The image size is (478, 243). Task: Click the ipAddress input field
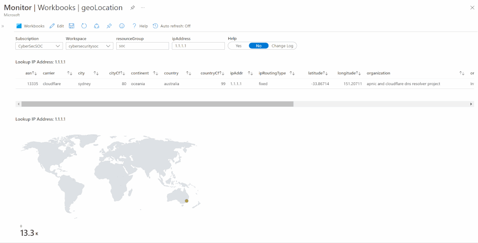(x=199, y=46)
